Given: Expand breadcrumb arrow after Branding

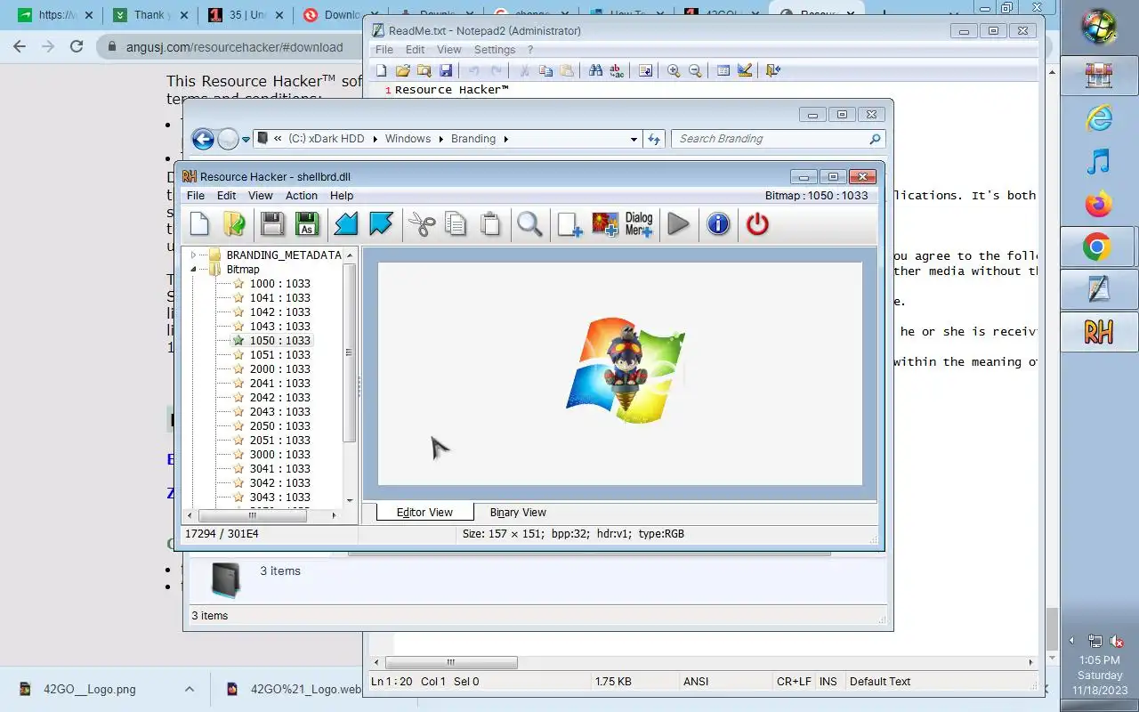Looking at the screenshot, I should [x=506, y=139].
